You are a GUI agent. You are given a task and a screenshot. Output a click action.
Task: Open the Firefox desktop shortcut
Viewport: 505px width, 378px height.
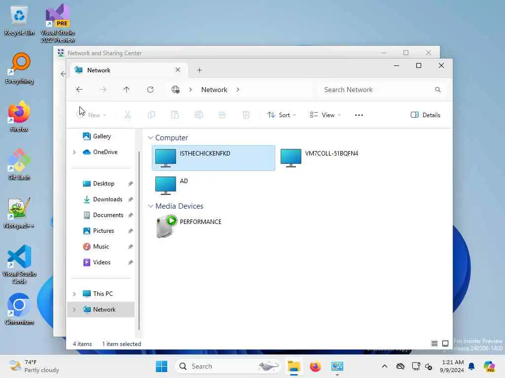point(19,117)
